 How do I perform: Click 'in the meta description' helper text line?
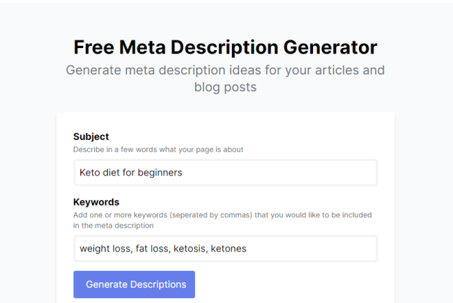[x=113, y=225]
